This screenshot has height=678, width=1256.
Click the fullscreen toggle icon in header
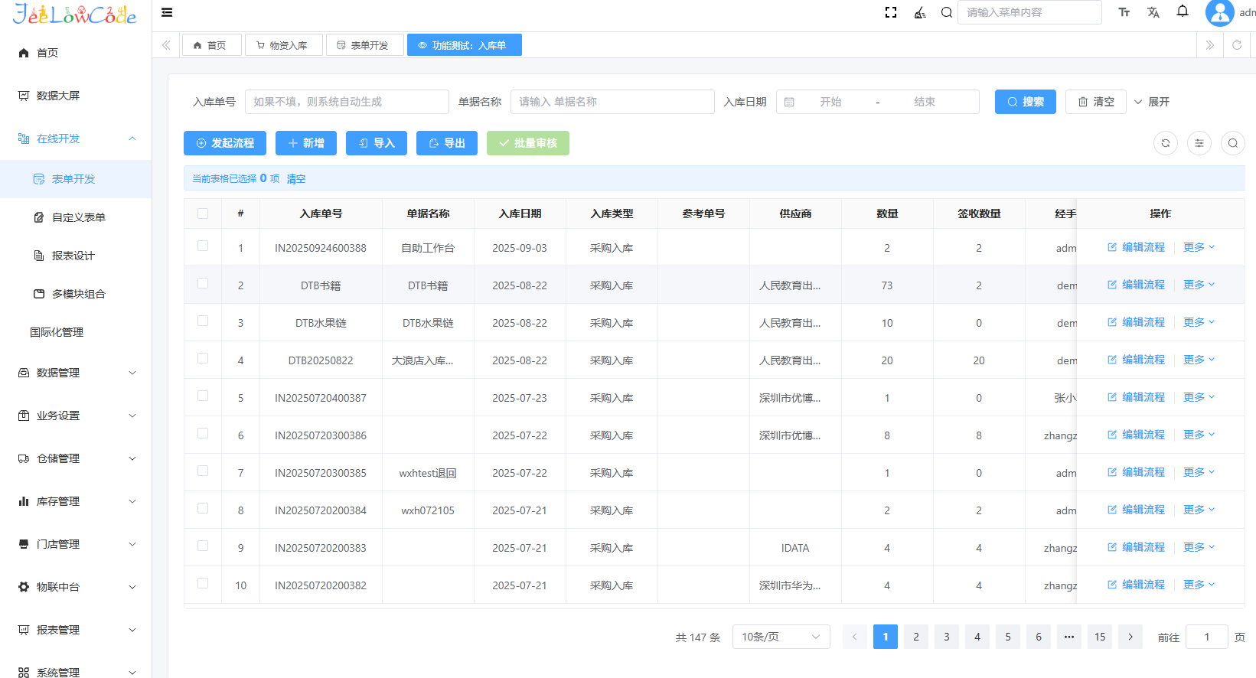pyautogui.click(x=891, y=12)
